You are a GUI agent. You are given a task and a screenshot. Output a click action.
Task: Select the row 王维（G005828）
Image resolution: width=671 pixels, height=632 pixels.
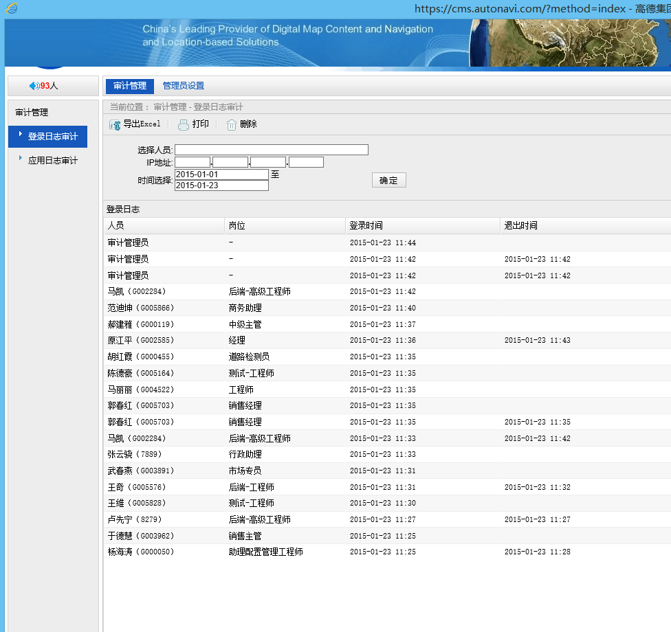coord(387,503)
